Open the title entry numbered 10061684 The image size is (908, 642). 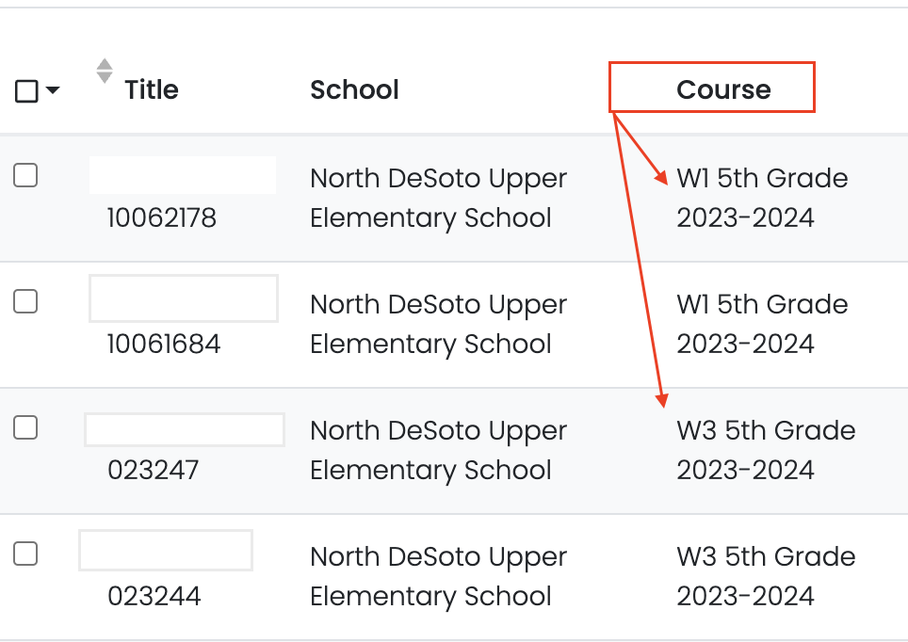click(x=163, y=345)
